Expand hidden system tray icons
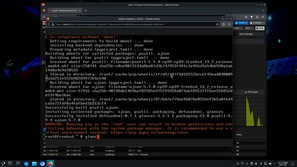 click(274, 164)
